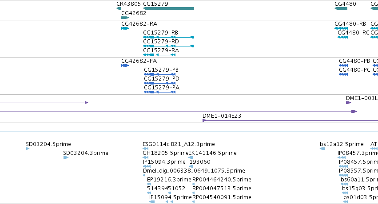Select the CG4480-RB transcript glyph
This screenshot has height=204, width=378.
pos(341,28)
